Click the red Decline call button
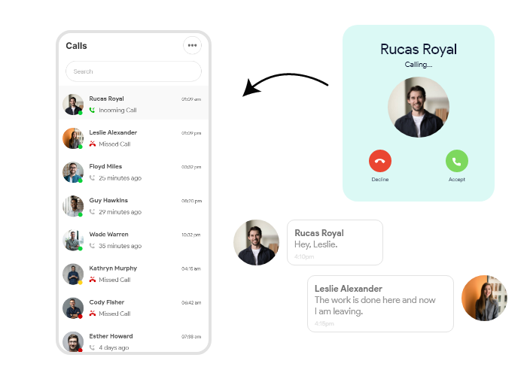The width and height of the screenshot is (527, 385). 380,161
